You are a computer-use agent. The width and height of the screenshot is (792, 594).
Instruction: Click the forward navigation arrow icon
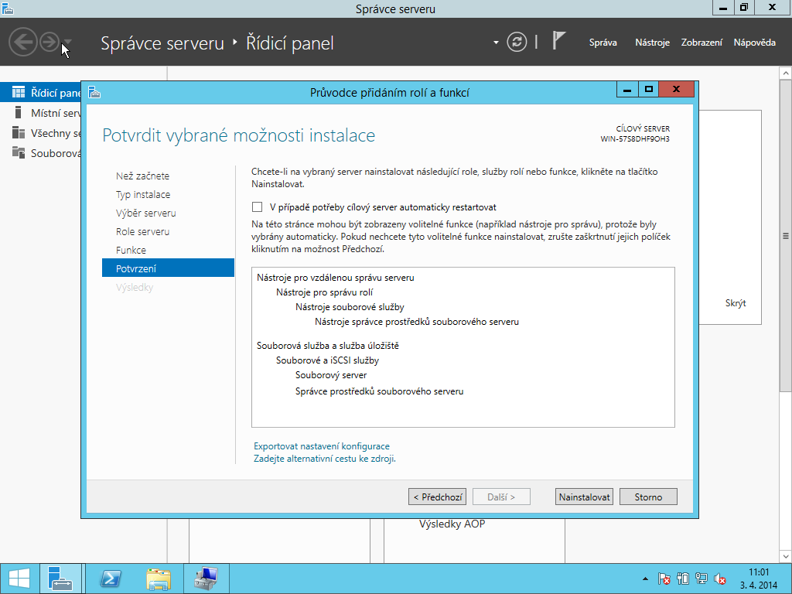tap(49, 42)
